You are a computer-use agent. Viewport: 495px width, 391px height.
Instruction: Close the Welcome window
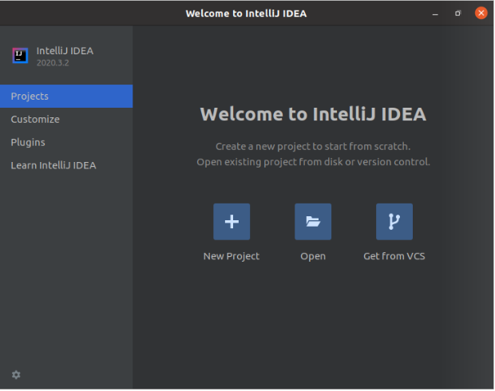click(481, 14)
